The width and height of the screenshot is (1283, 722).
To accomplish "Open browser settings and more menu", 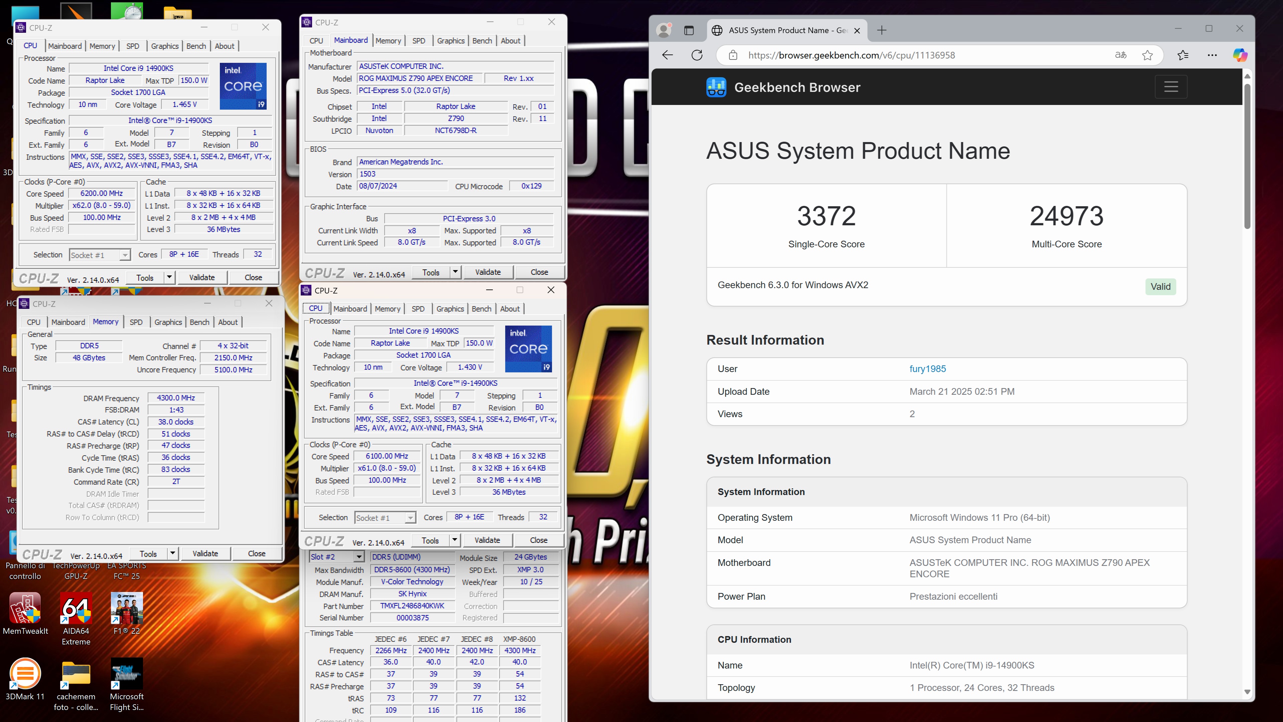I will point(1212,55).
